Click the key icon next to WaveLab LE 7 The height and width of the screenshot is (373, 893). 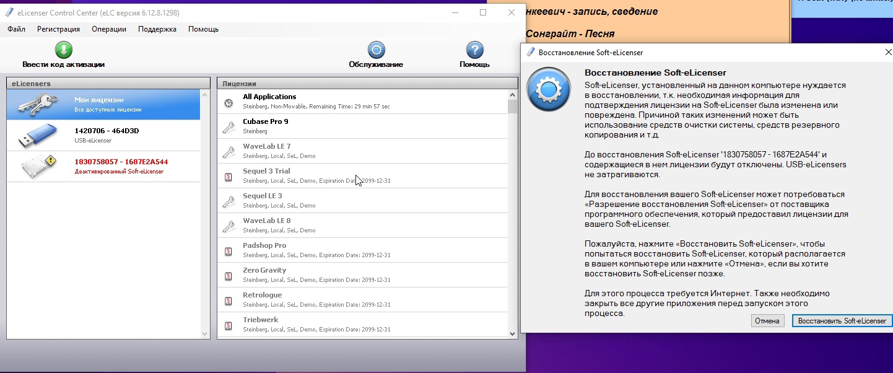[x=229, y=152]
